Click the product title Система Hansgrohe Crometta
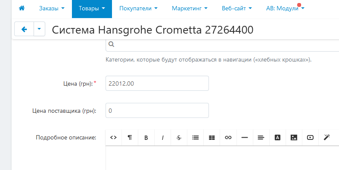The height and width of the screenshot is (170, 339). [x=152, y=30]
